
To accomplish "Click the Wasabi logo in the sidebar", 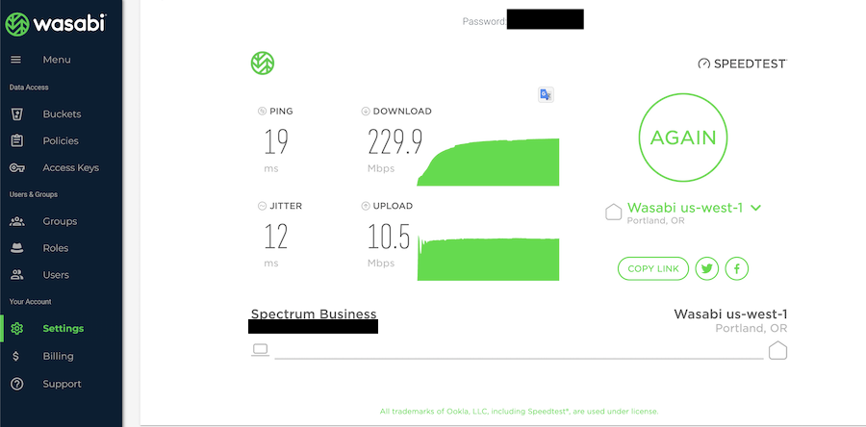I will (55, 24).
